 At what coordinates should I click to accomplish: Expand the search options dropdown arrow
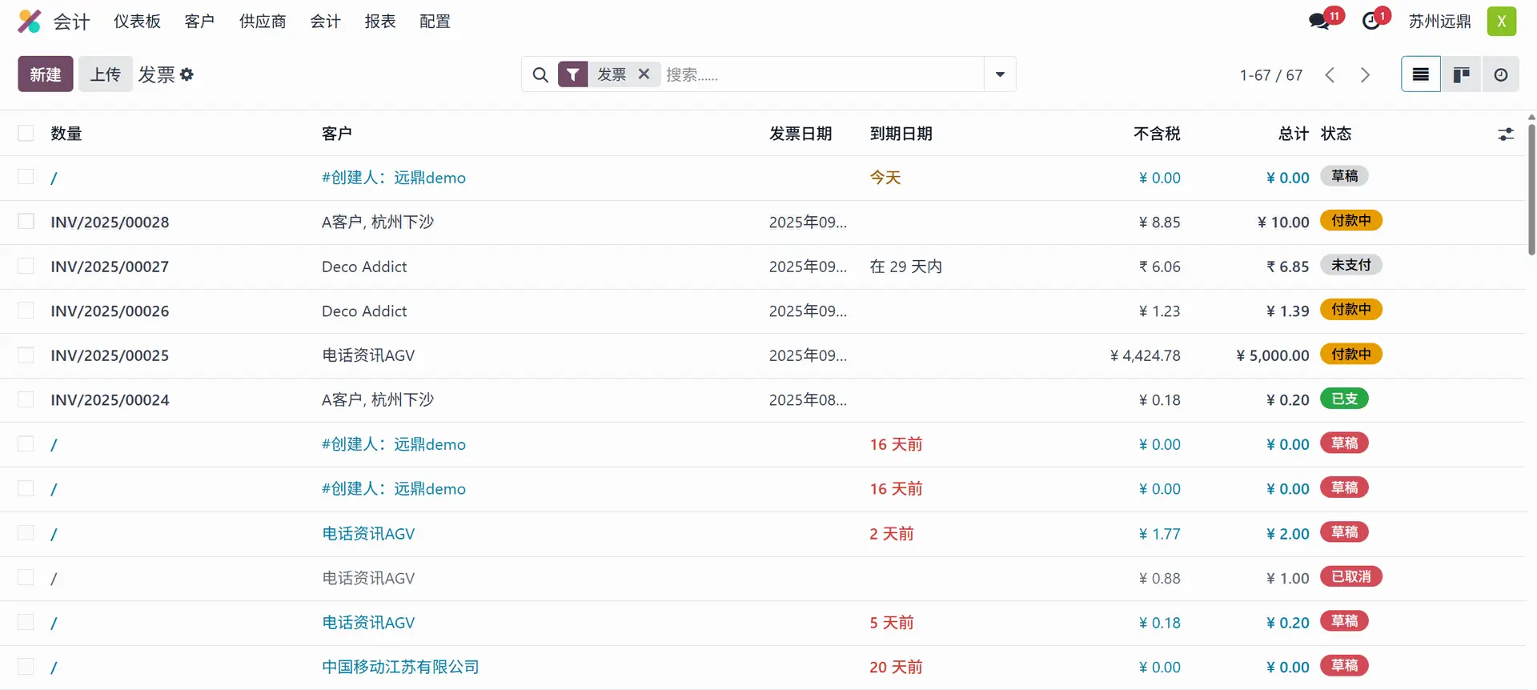pyautogui.click(x=1000, y=74)
